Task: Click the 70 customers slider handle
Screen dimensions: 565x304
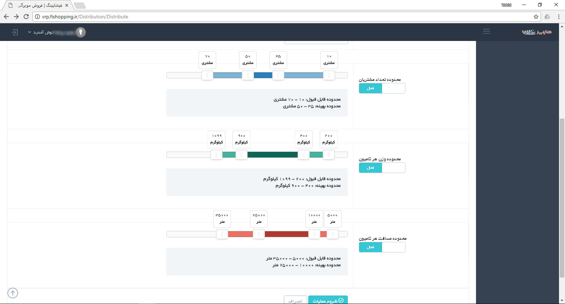Action: pos(207,75)
